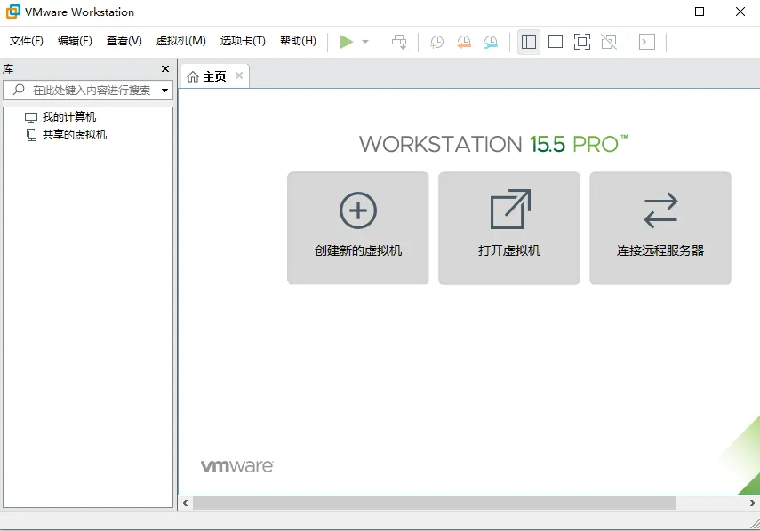
Task: Click the horizontal scrollbar thumb
Action: [434, 503]
